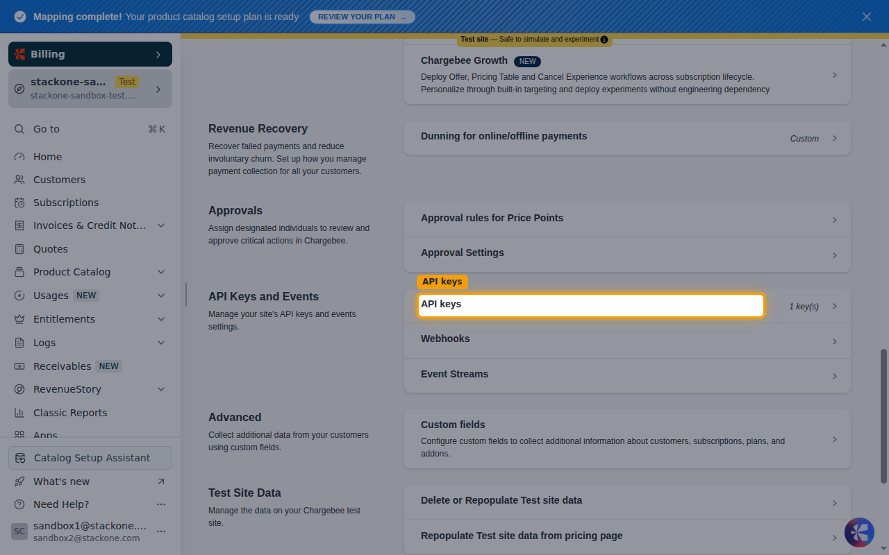Expand the Entitlements submenu chevron
This screenshot has height=555, width=889.
(x=161, y=319)
